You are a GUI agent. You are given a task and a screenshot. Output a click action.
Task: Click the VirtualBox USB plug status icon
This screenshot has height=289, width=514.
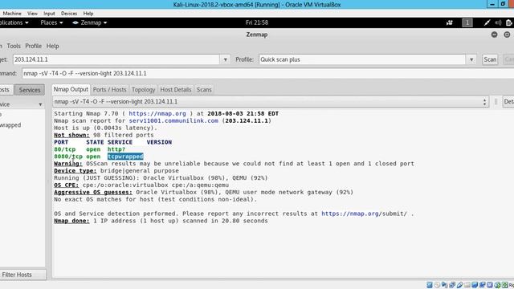[x=459, y=285]
